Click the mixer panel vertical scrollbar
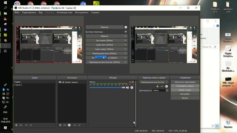The image size is (237, 133). [x=136, y=104]
